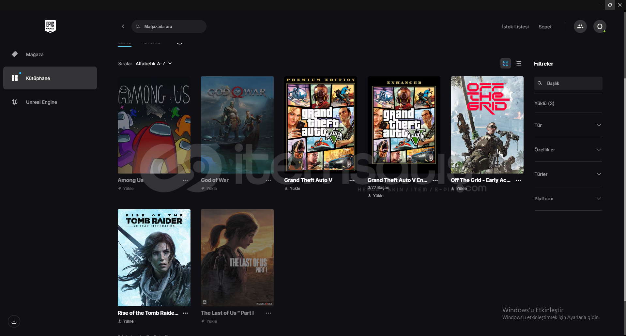Click the vertical scrollbar on the right edge
Screen dimensions: 626x336
tap(624, 189)
